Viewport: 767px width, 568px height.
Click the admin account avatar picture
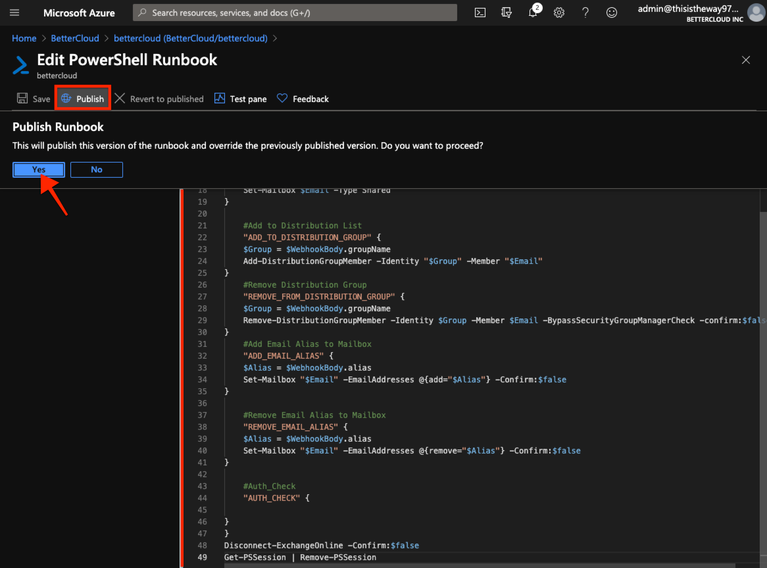tap(755, 12)
